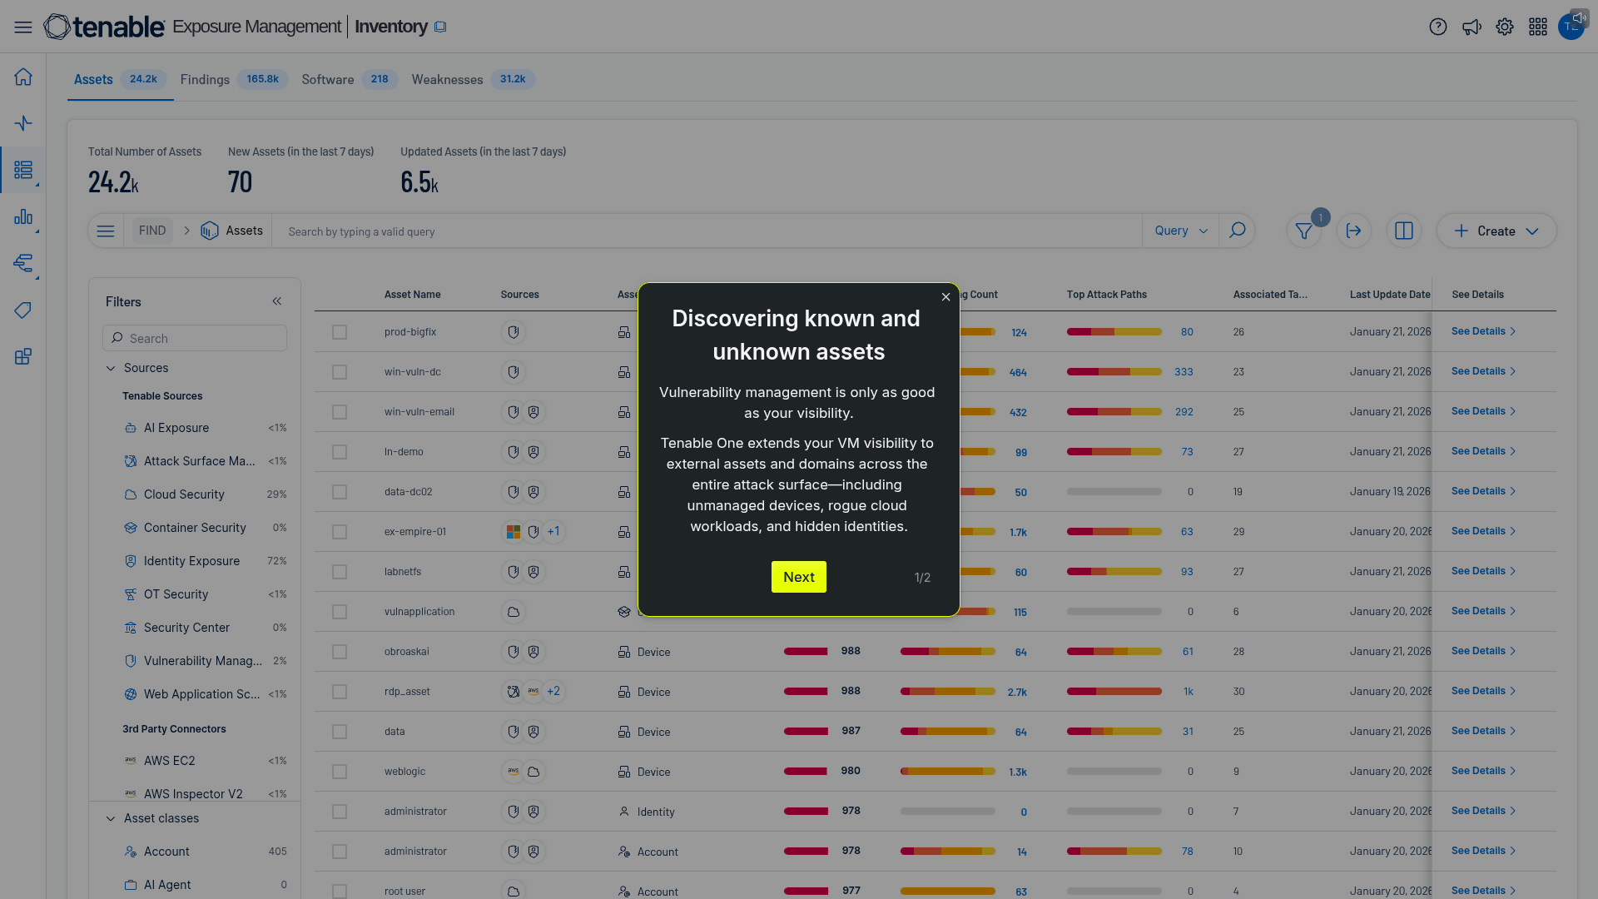Select the weblogic row checkbox
The image size is (1598, 899).
[340, 772]
